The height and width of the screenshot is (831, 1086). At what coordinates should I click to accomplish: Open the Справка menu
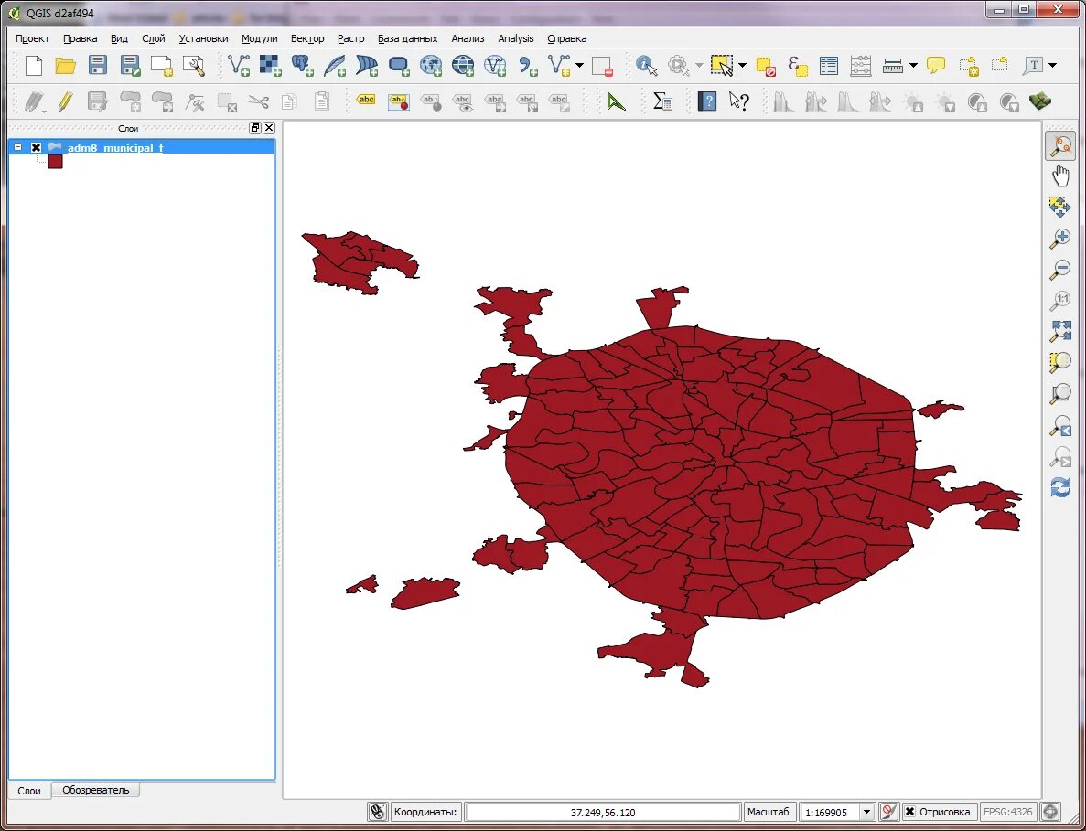[x=566, y=38]
